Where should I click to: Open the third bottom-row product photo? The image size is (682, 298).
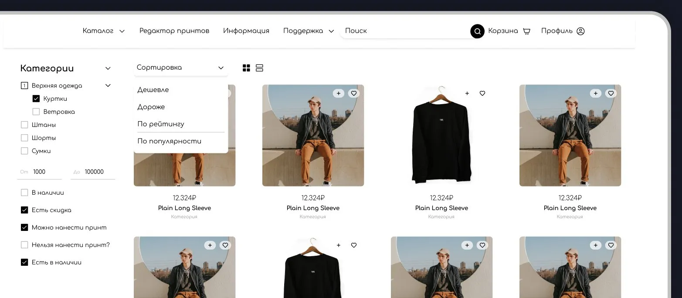coord(441,267)
